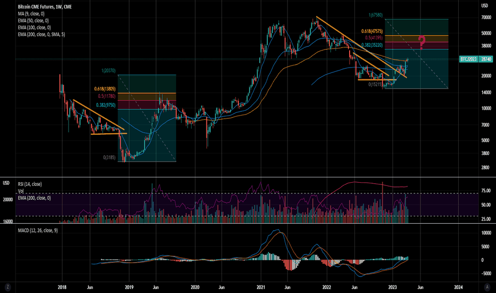Click the 0.382(35220) Fibonacci level label
496x293 pixels.
371,45
